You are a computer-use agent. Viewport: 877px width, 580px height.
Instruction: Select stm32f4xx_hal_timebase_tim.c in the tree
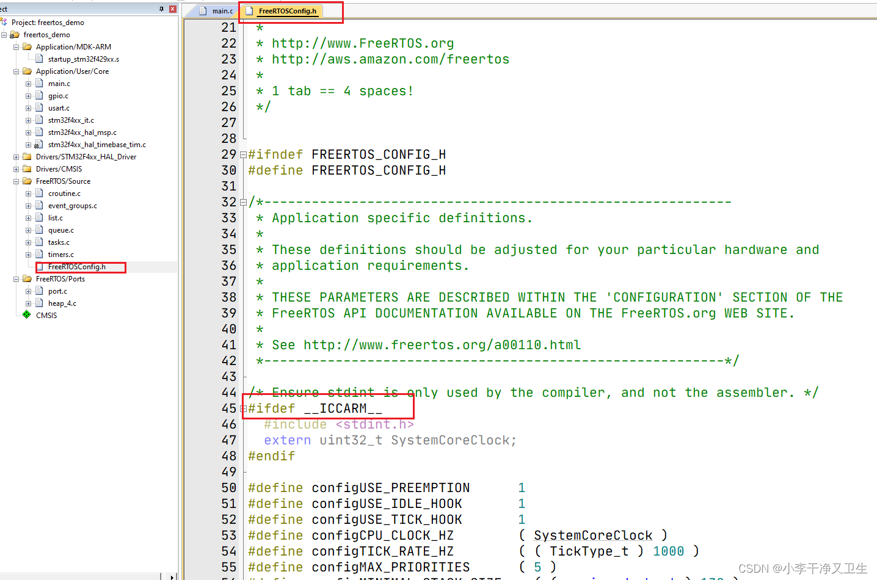(x=97, y=145)
